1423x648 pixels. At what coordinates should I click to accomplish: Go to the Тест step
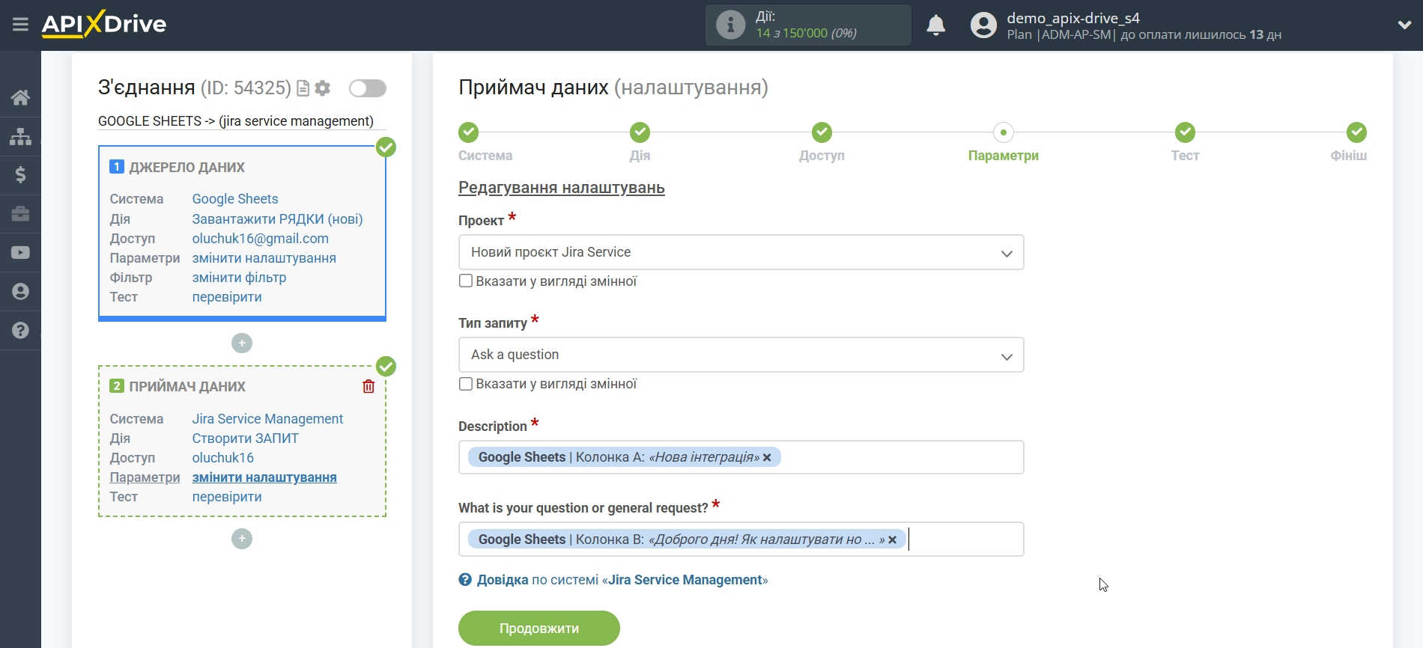click(x=1185, y=132)
